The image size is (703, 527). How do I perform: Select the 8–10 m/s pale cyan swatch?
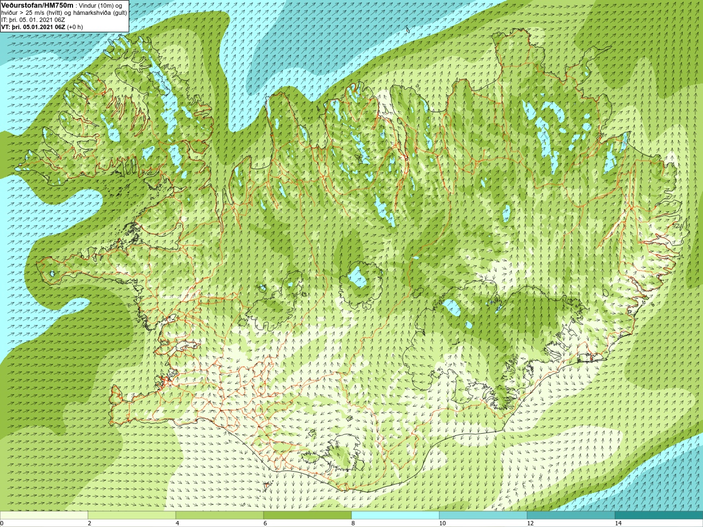(x=395, y=515)
